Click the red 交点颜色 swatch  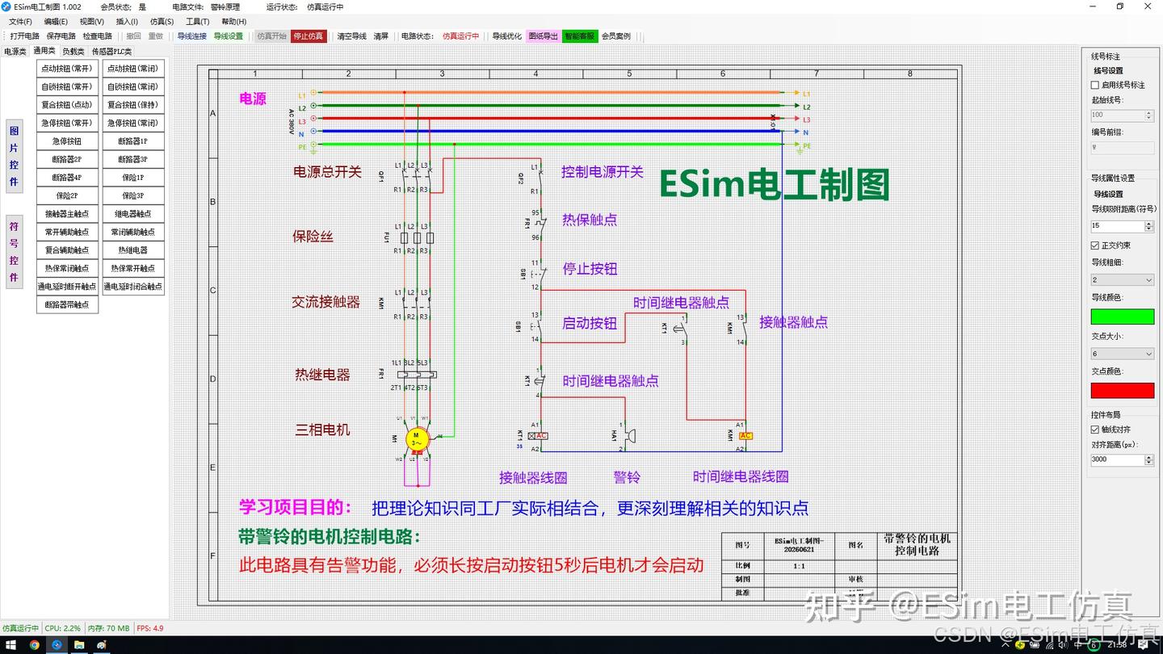1123,390
